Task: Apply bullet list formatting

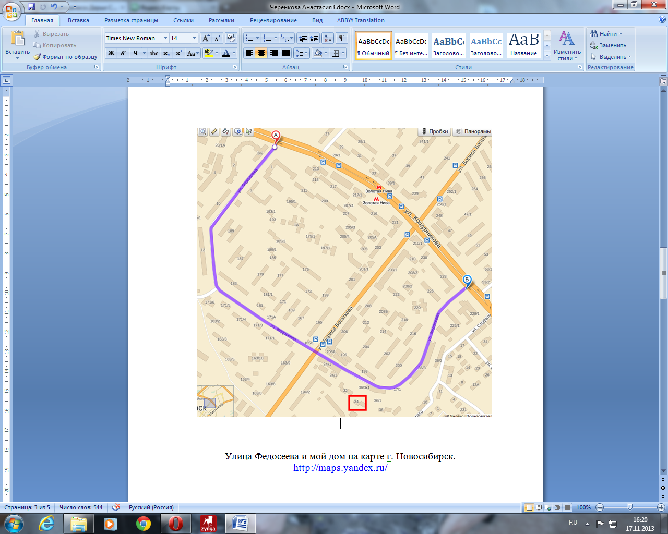Action: coord(249,38)
